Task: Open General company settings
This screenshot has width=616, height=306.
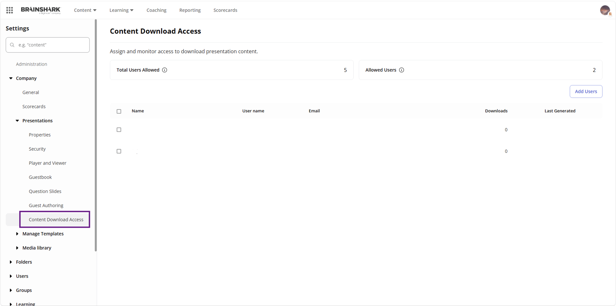Action: tap(31, 93)
